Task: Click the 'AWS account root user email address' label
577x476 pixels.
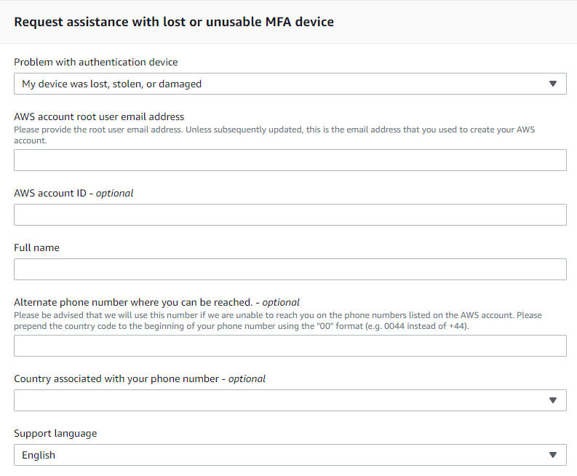Action: coord(99,116)
